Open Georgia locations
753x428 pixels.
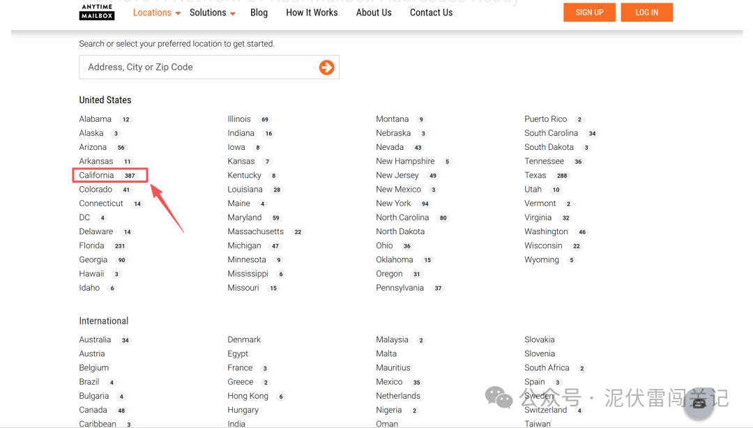click(93, 260)
